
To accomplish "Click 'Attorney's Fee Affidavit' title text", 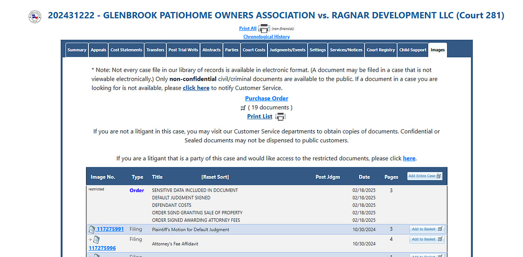I will tap(175, 244).
